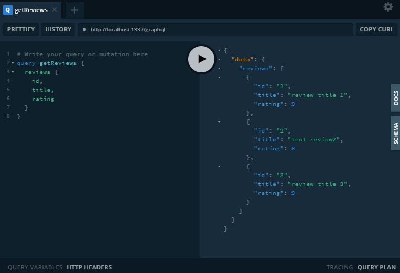Open settings via the gear icon
Screen dimensions: 400x273
[388, 7]
